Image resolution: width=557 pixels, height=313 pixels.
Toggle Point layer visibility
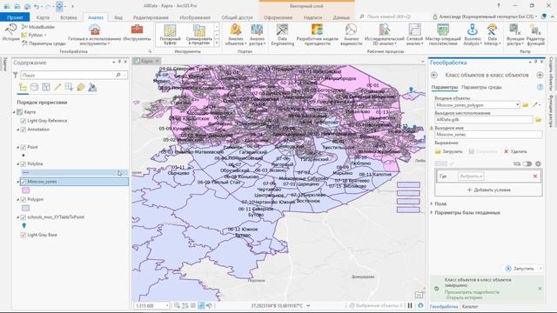pyautogui.click(x=23, y=147)
